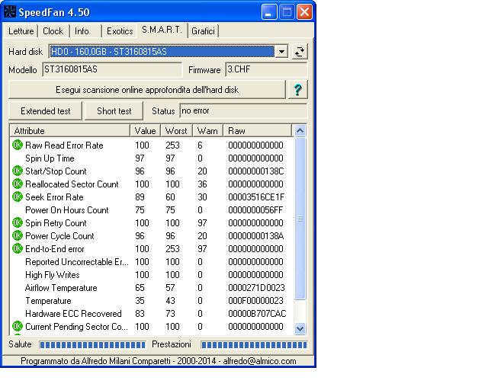
Task: Click the Prestazioni performance progress bar
Action: pos(254,345)
